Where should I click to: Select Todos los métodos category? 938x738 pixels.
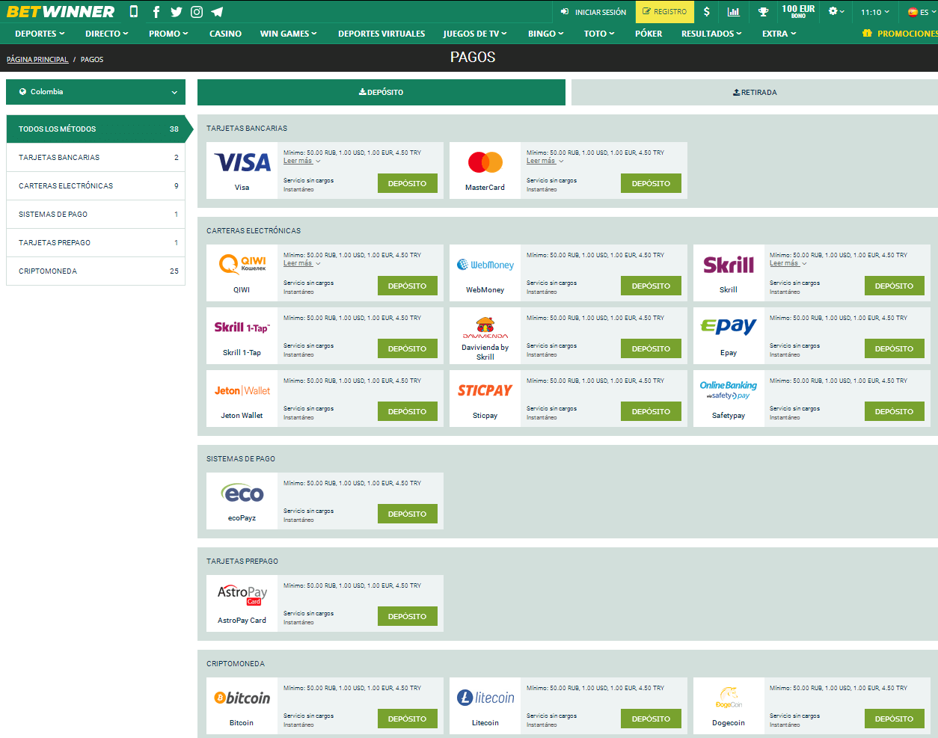click(96, 129)
